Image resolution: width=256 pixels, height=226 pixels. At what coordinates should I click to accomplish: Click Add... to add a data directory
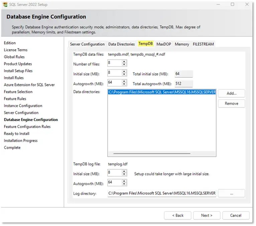point(232,93)
